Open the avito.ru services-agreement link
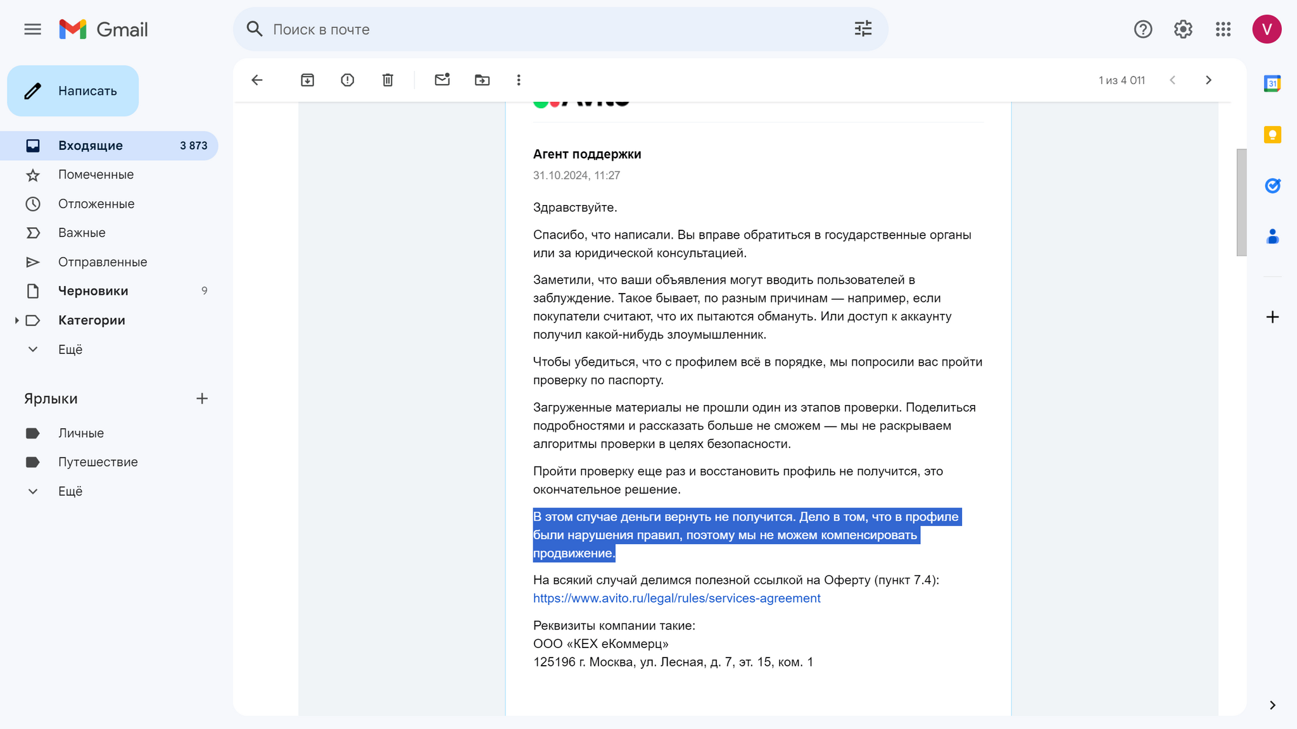This screenshot has height=729, width=1297. pos(676,598)
